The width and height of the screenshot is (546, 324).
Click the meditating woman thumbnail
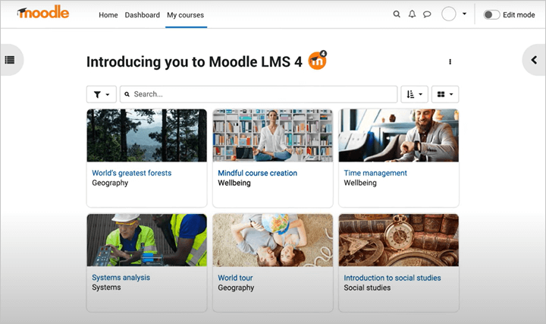pyautogui.click(x=273, y=135)
